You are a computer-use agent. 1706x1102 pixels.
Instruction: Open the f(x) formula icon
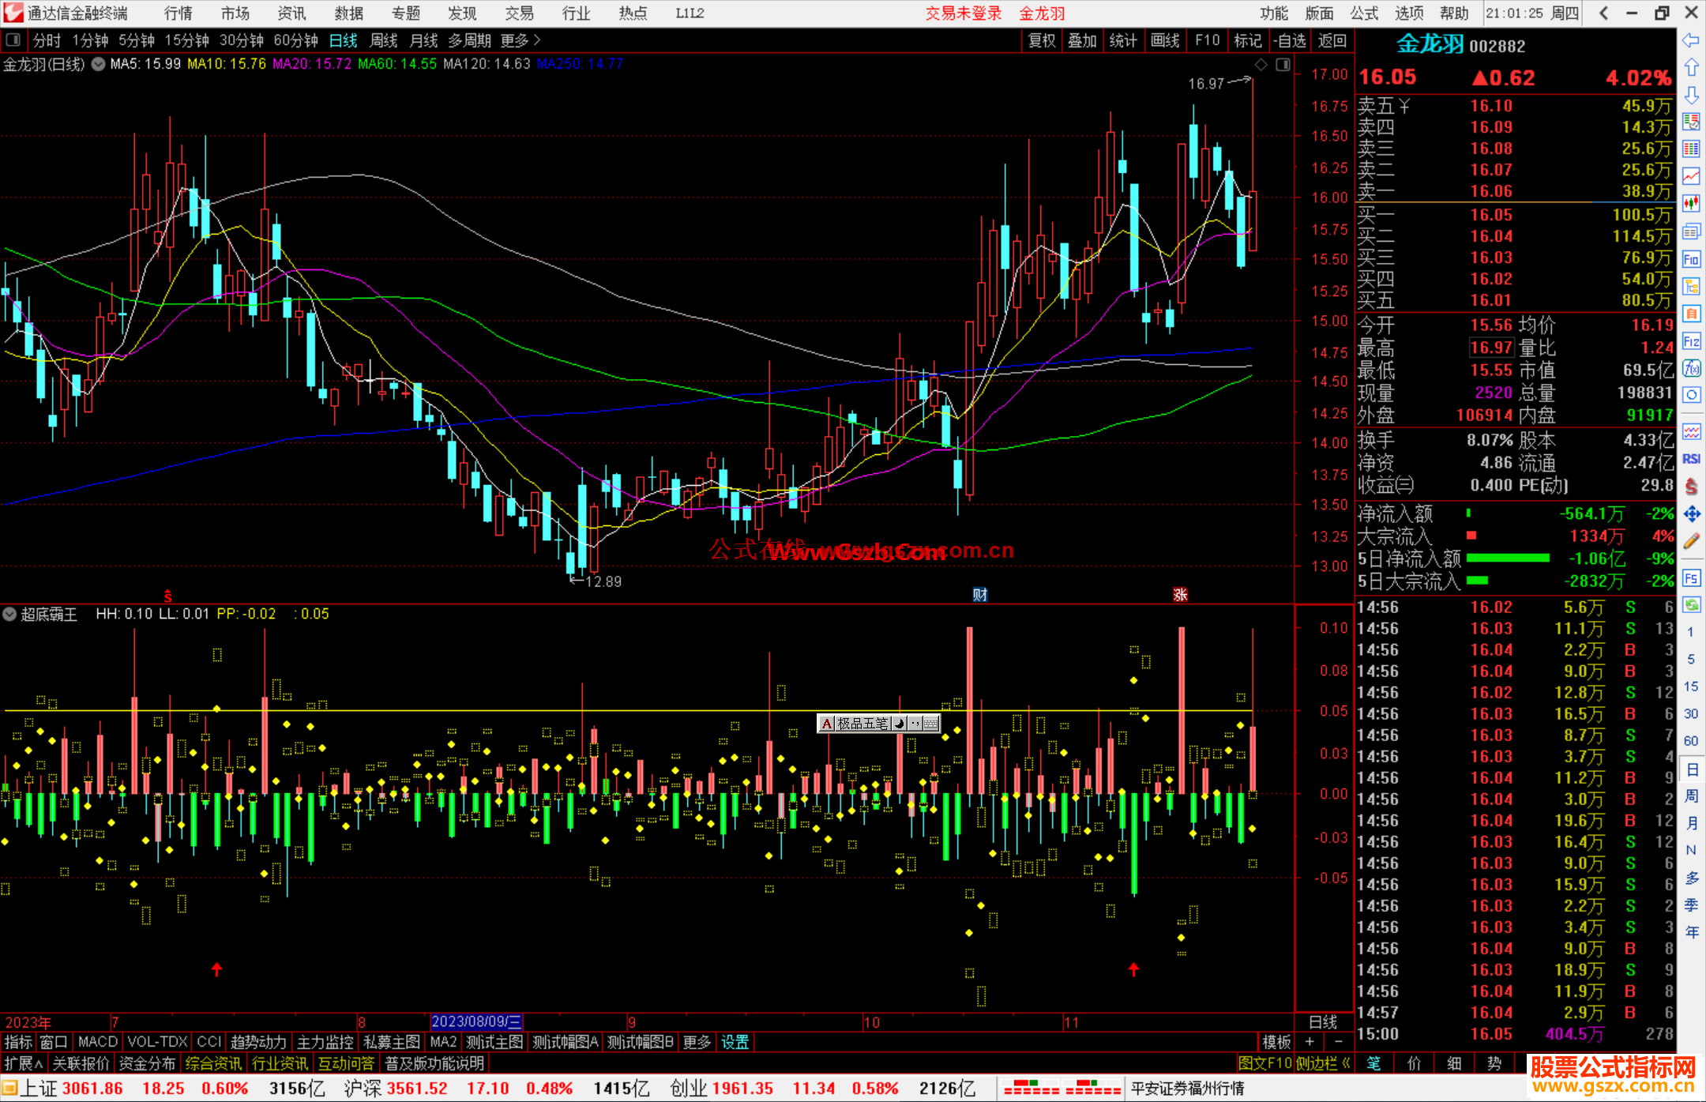(1691, 369)
